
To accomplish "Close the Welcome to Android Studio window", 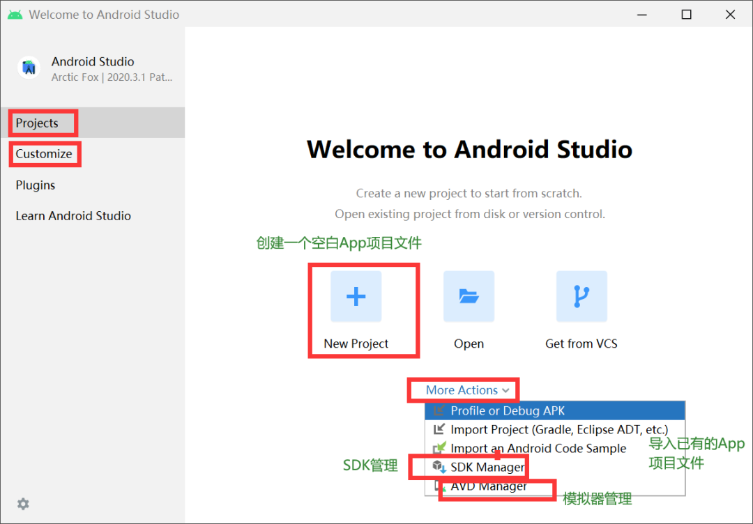I will click(730, 15).
